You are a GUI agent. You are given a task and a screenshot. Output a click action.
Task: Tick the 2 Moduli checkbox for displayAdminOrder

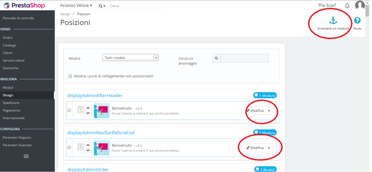258,169
